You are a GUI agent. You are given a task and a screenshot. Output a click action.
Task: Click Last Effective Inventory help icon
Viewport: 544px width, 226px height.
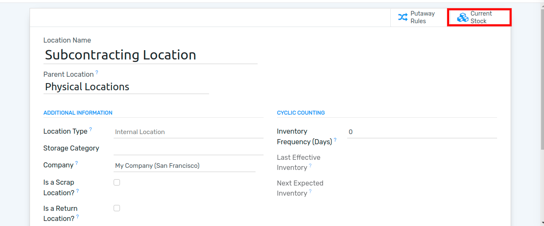click(310, 166)
